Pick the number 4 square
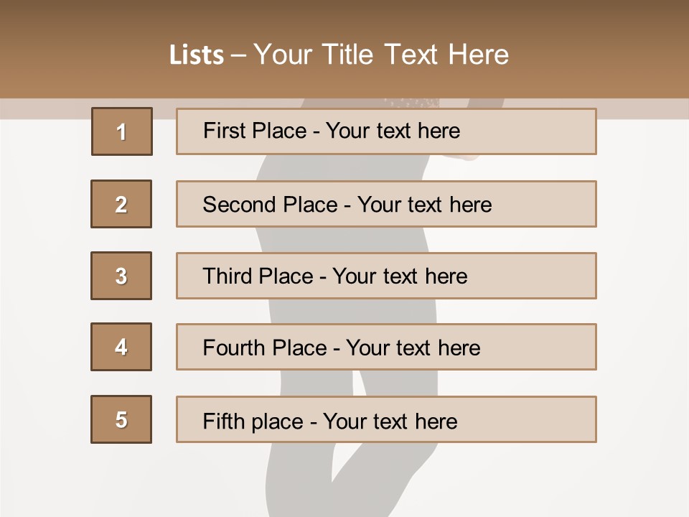689x517 pixels. [x=121, y=347]
